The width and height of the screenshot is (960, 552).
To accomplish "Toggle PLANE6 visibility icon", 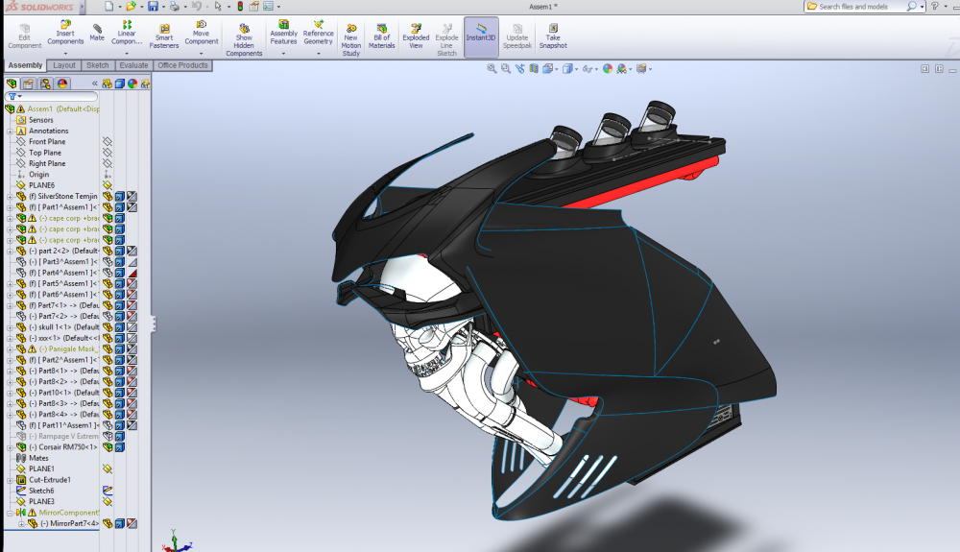I will [x=108, y=185].
